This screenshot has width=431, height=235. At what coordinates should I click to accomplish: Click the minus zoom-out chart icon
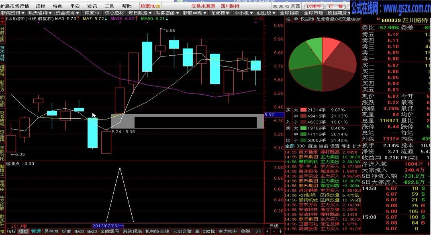[x=274, y=231]
